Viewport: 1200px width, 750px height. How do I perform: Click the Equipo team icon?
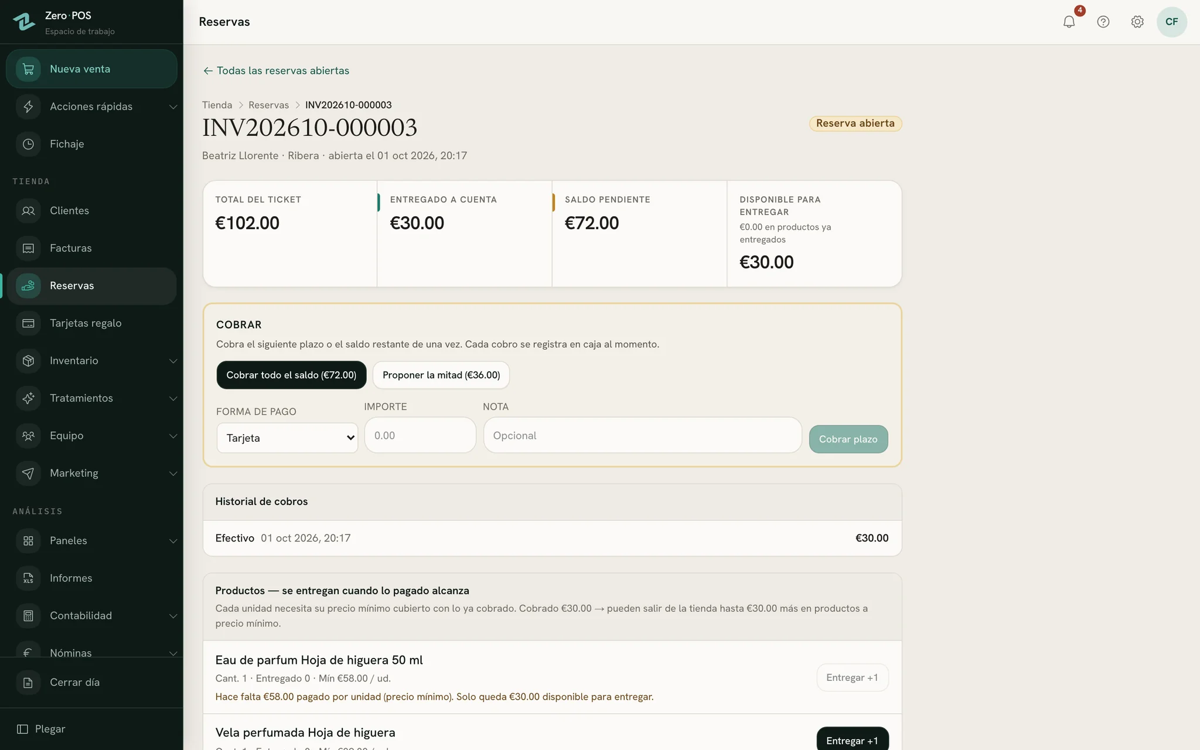28,436
